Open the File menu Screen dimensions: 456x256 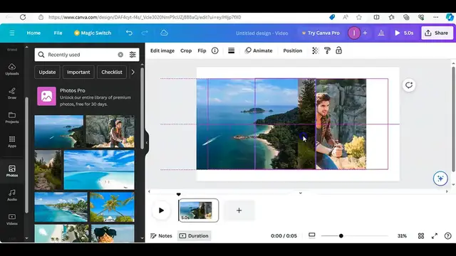[x=58, y=33]
